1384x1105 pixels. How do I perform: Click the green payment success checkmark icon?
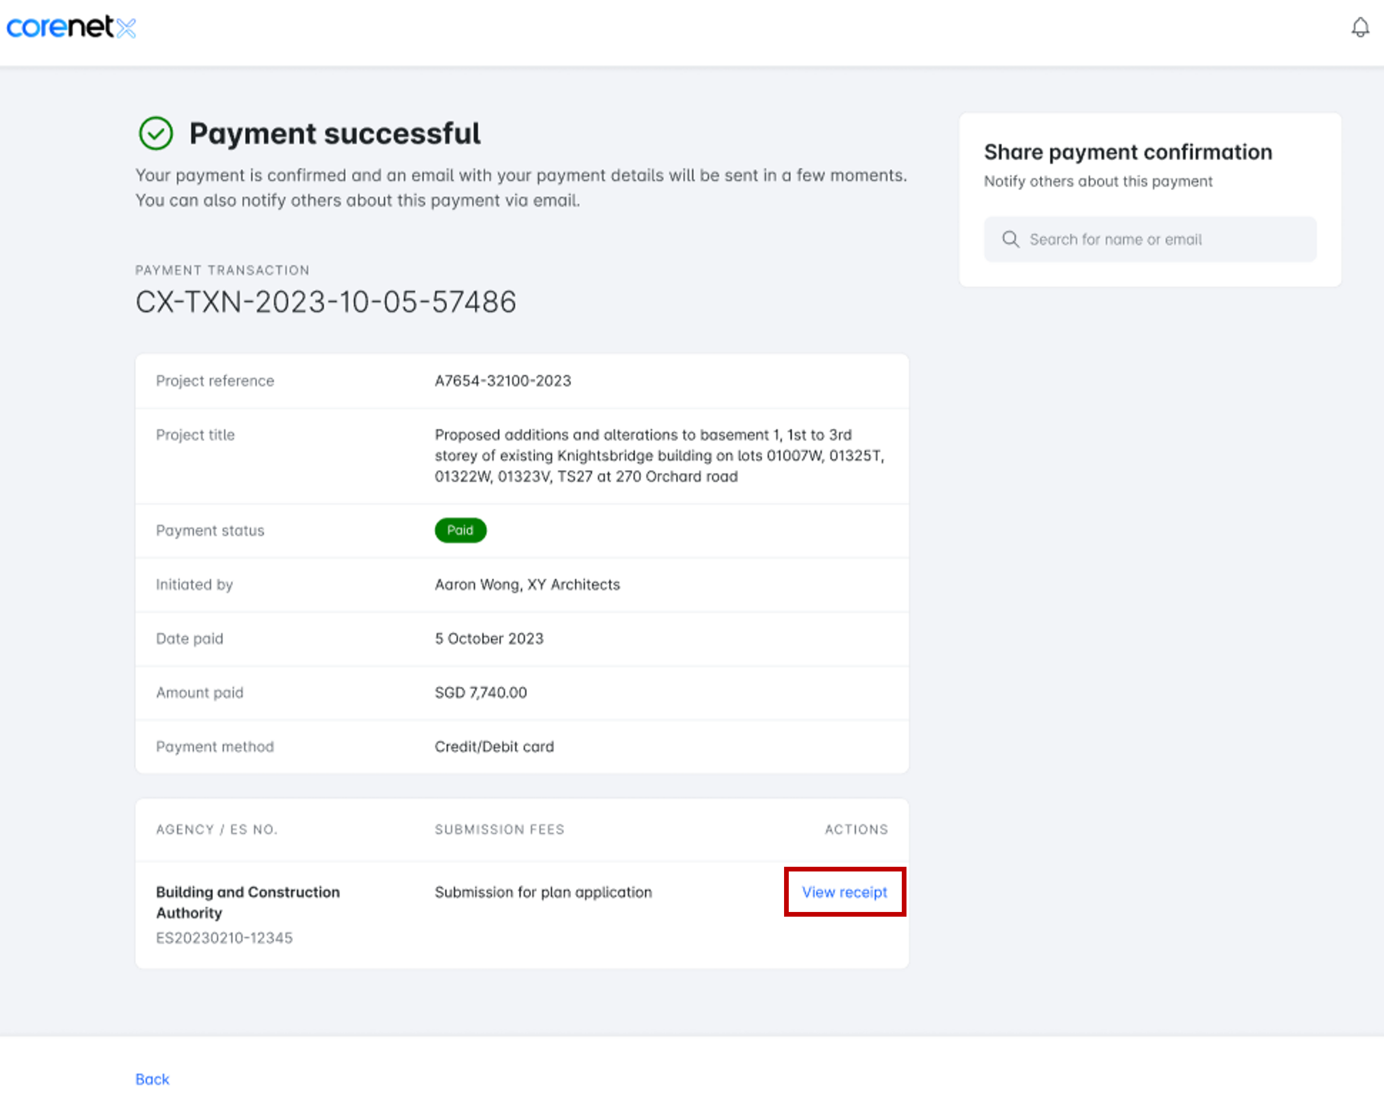coord(156,133)
